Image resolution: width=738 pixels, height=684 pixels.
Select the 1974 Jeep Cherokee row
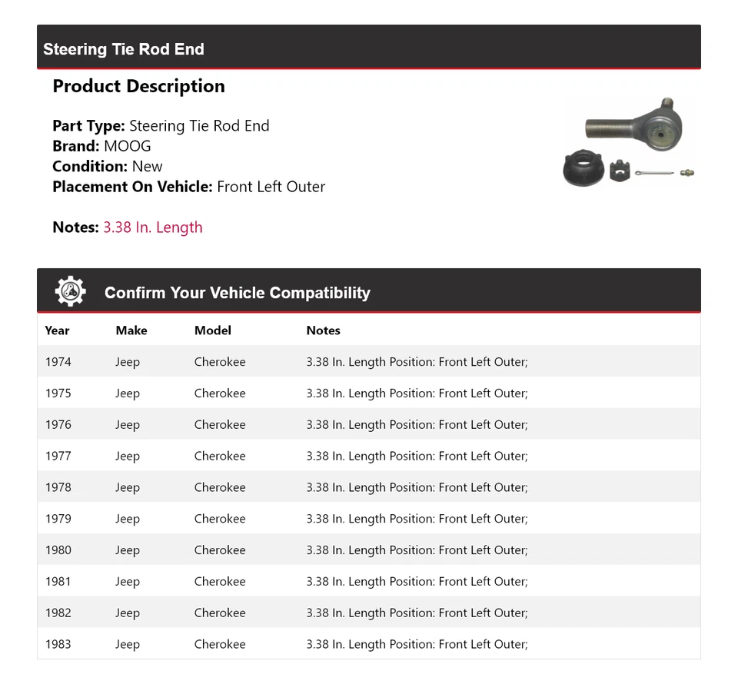coord(368,362)
